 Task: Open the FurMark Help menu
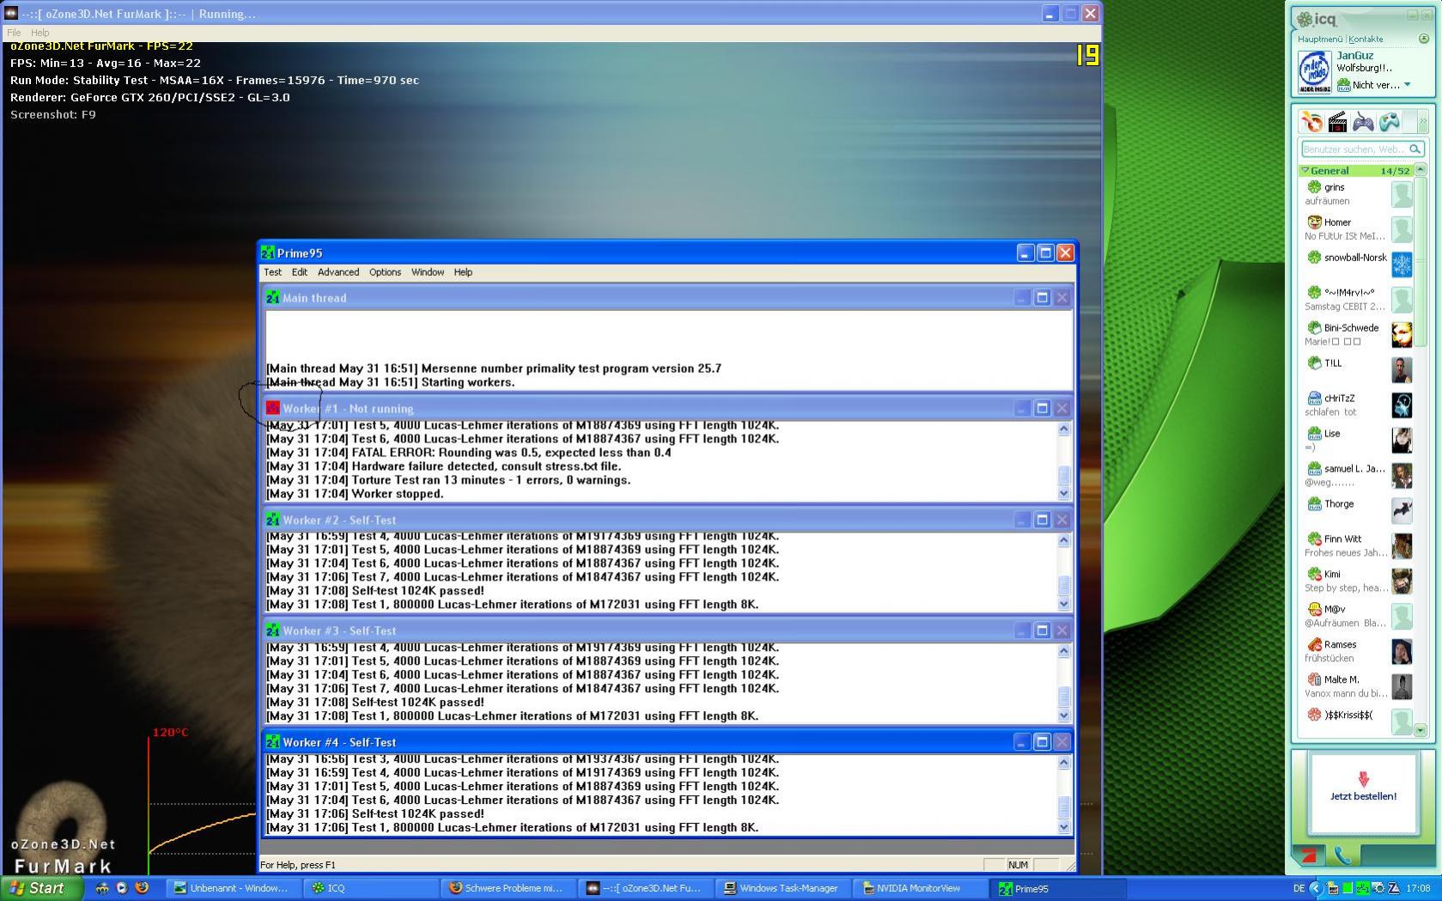click(40, 33)
